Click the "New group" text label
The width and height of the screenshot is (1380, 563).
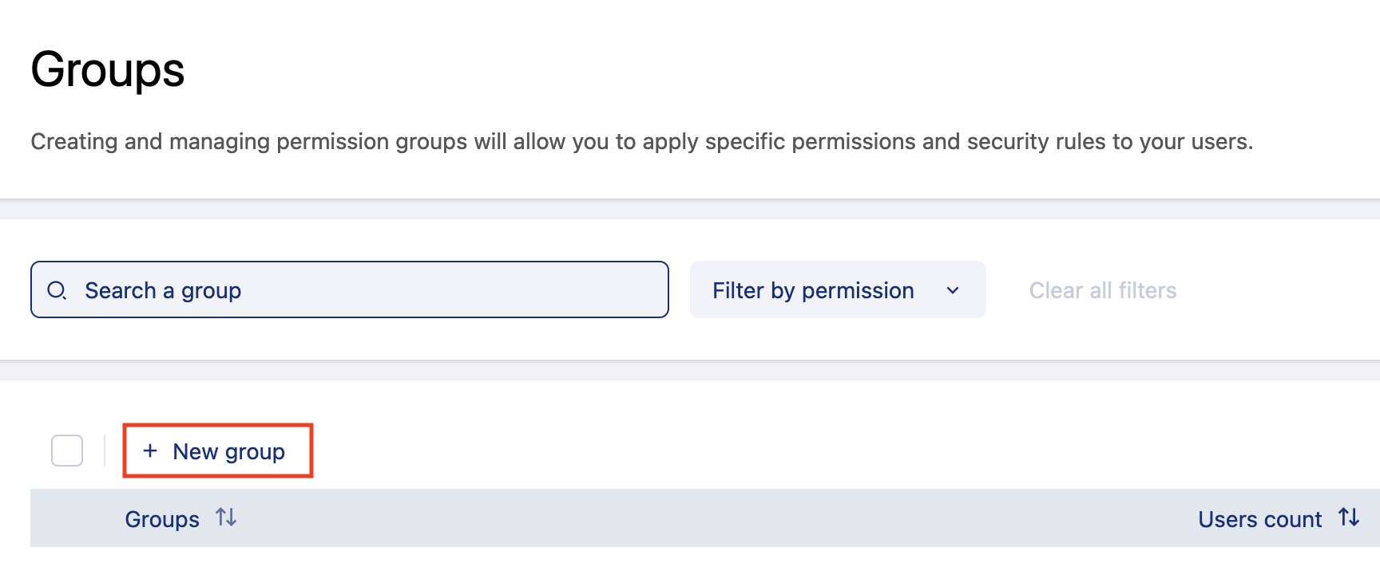(x=228, y=451)
